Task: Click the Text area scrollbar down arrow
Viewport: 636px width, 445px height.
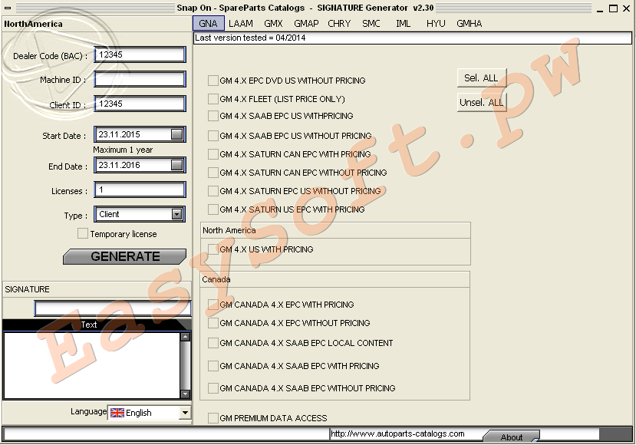Action: pos(185,394)
